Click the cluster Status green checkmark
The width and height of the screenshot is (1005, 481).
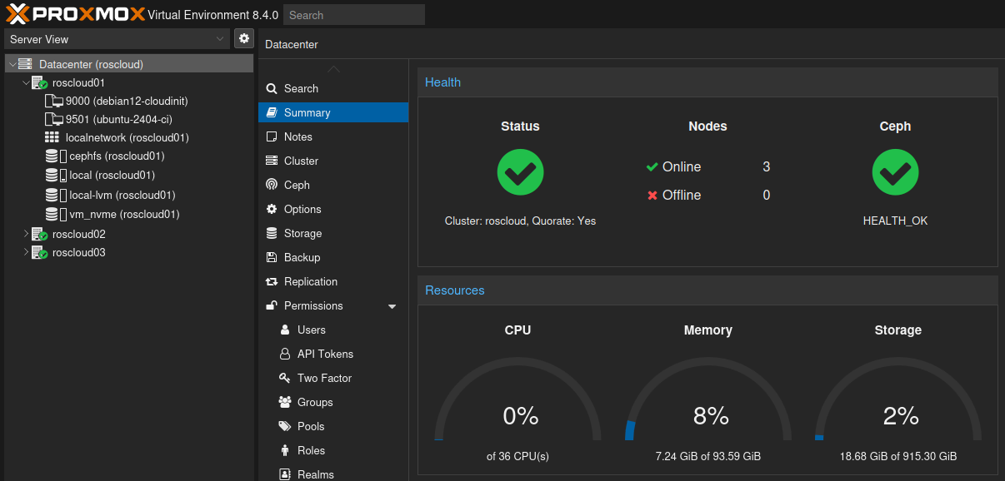[521, 172]
